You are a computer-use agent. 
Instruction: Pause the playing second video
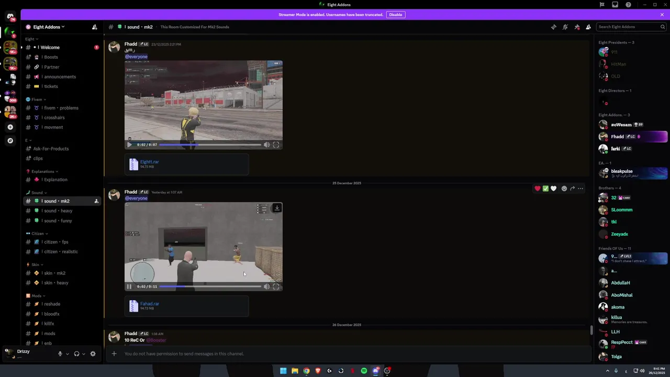click(x=129, y=286)
